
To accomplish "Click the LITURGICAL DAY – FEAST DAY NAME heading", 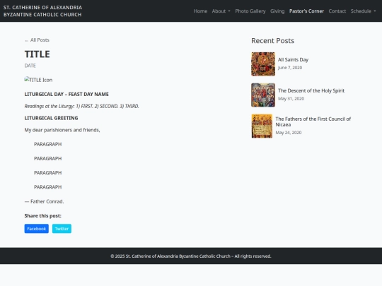I will (66, 94).
